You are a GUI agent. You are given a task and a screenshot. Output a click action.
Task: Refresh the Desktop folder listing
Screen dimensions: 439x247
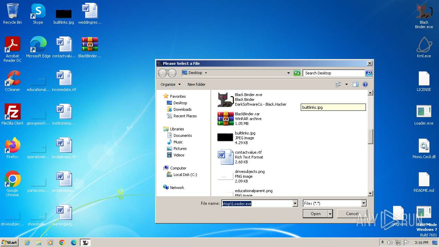[297, 73]
